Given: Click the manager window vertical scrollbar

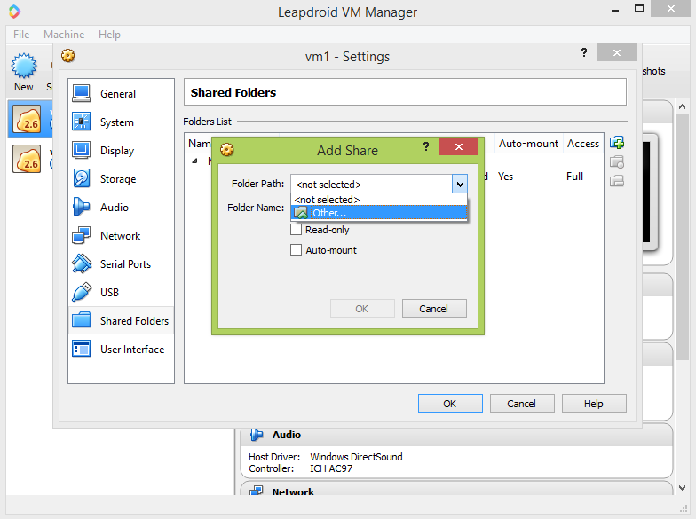Looking at the screenshot, I should point(682,236).
